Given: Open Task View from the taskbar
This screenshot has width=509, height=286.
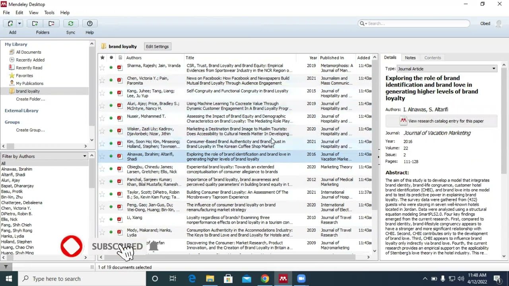Looking at the screenshot, I should [173, 279].
